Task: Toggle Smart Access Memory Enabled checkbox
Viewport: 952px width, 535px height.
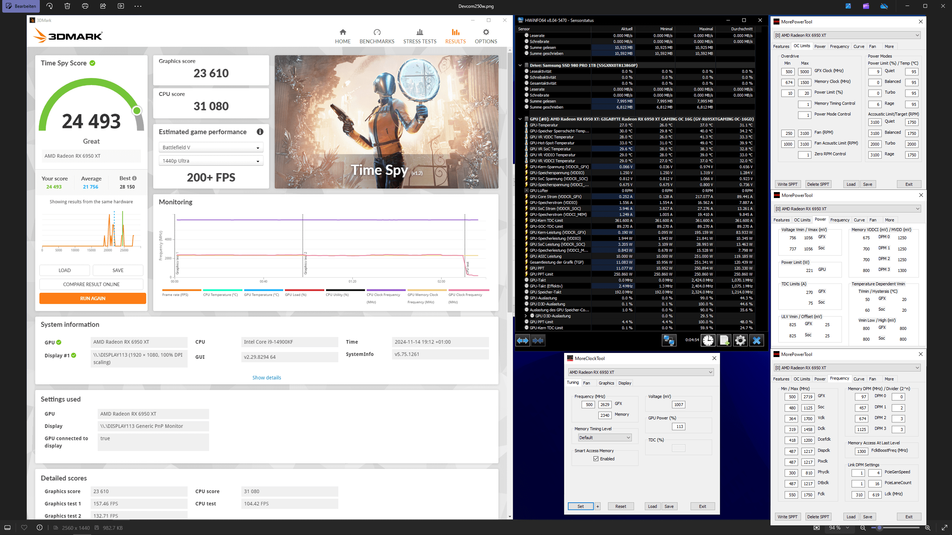Action: [596, 459]
